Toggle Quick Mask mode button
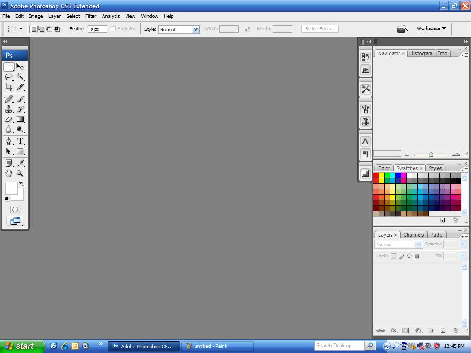 click(15, 210)
